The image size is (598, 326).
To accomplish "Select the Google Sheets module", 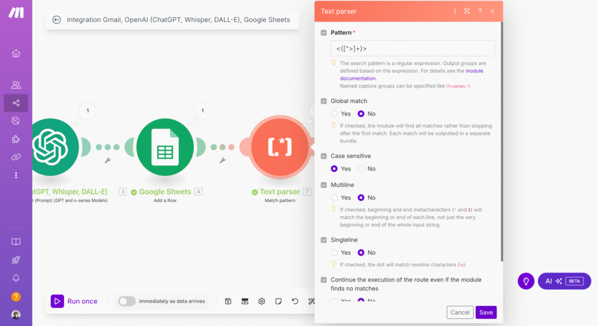I will pyautogui.click(x=165, y=147).
